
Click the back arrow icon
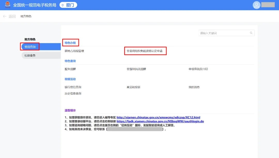tap(5, 16)
